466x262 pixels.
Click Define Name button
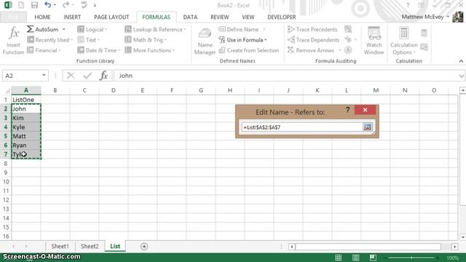coord(239,29)
